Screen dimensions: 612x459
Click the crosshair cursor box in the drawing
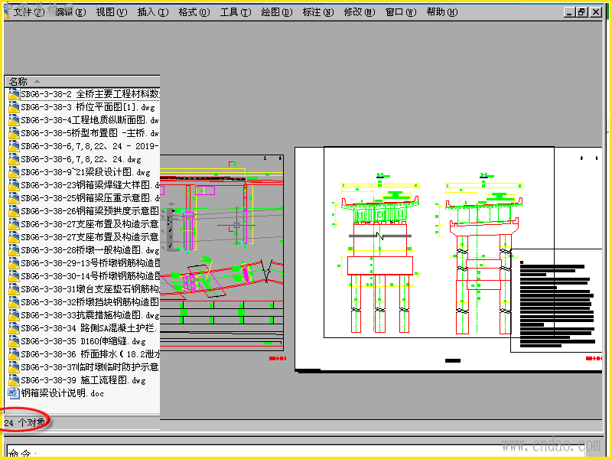[236, 225]
